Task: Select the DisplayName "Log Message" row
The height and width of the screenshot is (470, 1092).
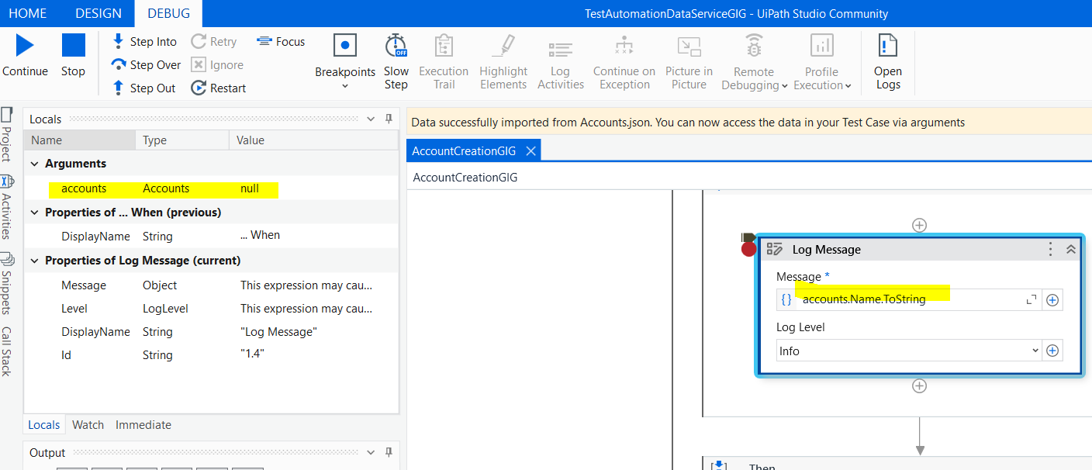Action: (x=212, y=332)
